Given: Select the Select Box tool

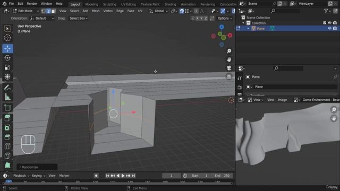Looking at the screenshot, I should 7,29.
